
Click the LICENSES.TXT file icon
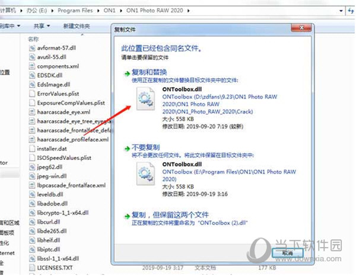click(x=32, y=268)
